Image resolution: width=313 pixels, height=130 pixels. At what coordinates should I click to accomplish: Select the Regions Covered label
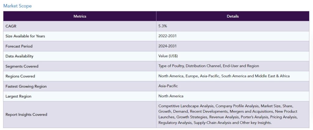click(x=20, y=76)
